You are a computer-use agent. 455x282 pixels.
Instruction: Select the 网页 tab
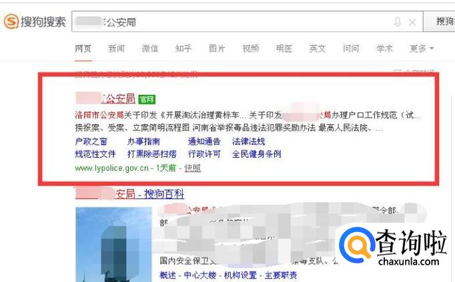tap(83, 49)
